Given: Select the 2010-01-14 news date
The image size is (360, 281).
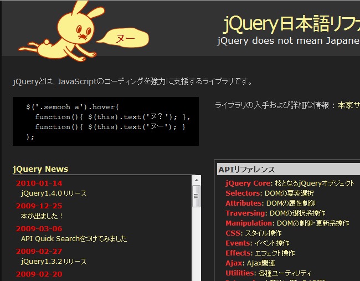Looking at the screenshot, I should [x=39, y=183].
